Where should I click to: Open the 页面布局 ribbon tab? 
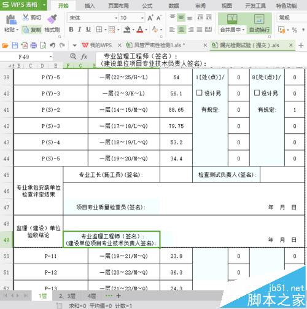[119, 6]
